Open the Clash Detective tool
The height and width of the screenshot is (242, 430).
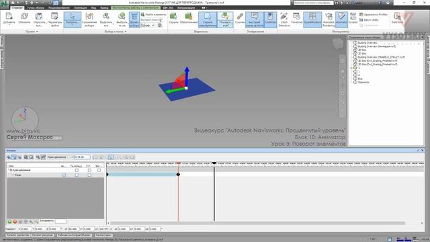click(284, 19)
